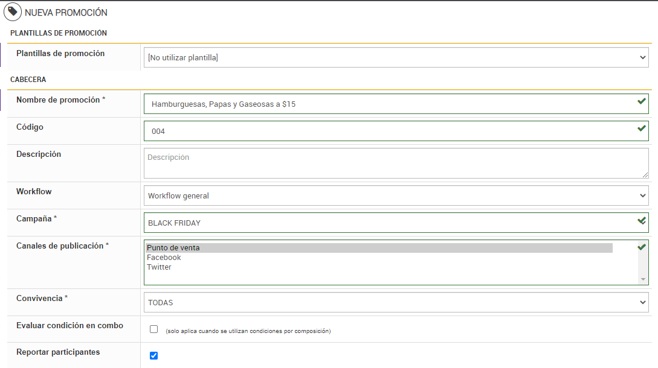Viewport: 658px width, 368px height.
Task: Click the checkmark in Canales de publicación
Action: 642,247
